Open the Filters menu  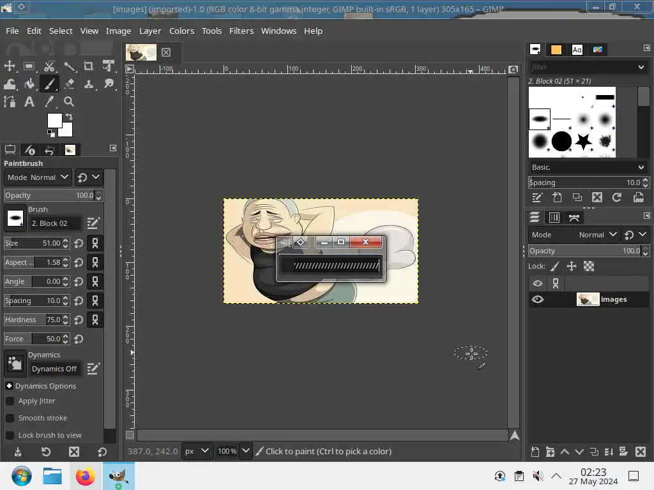[x=241, y=31]
